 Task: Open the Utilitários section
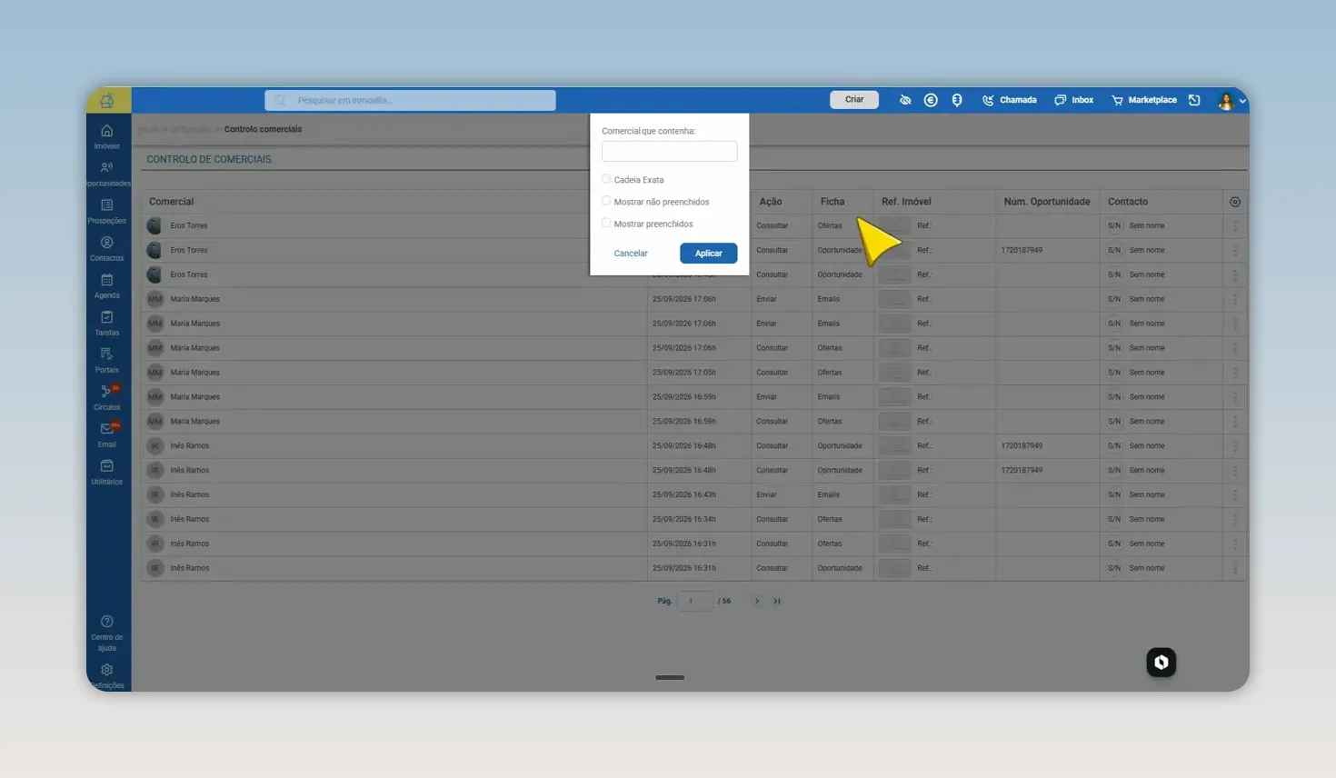coord(106,472)
